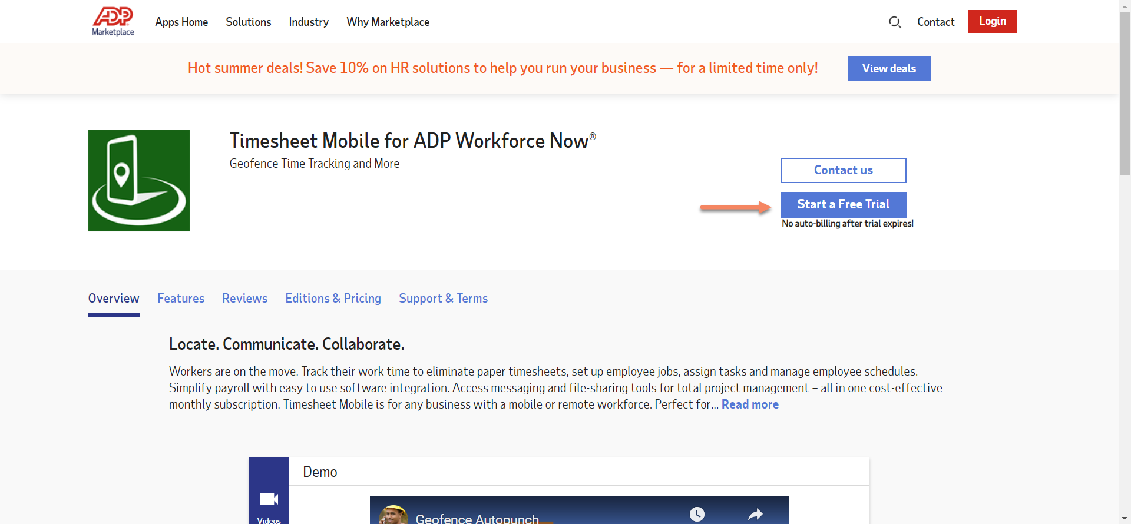The width and height of the screenshot is (1131, 524).
Task: Open the Timesheet Mobile app logo
Action: point(139,180)
